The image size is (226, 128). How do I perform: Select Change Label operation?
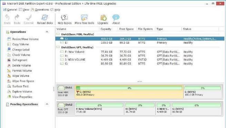[x=18, y=50]
